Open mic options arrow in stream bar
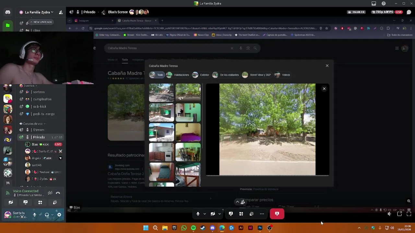This screenshot has height=233, width=415. pos(205,214)
